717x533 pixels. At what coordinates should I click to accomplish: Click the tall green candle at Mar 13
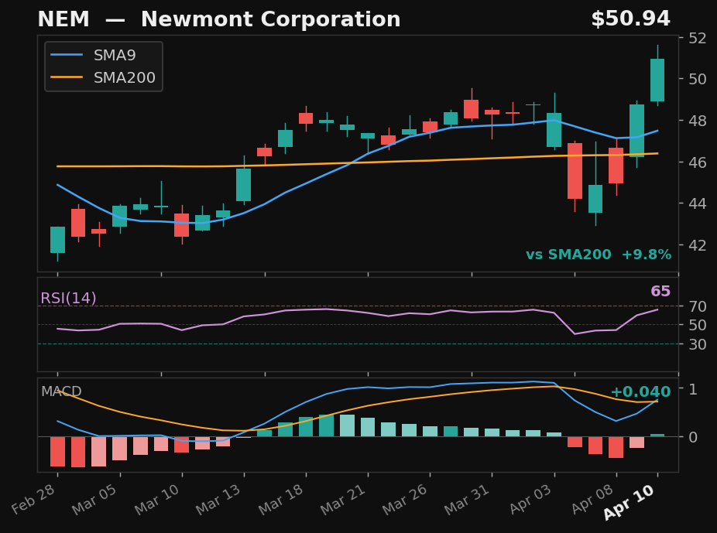tap(244, 185)
